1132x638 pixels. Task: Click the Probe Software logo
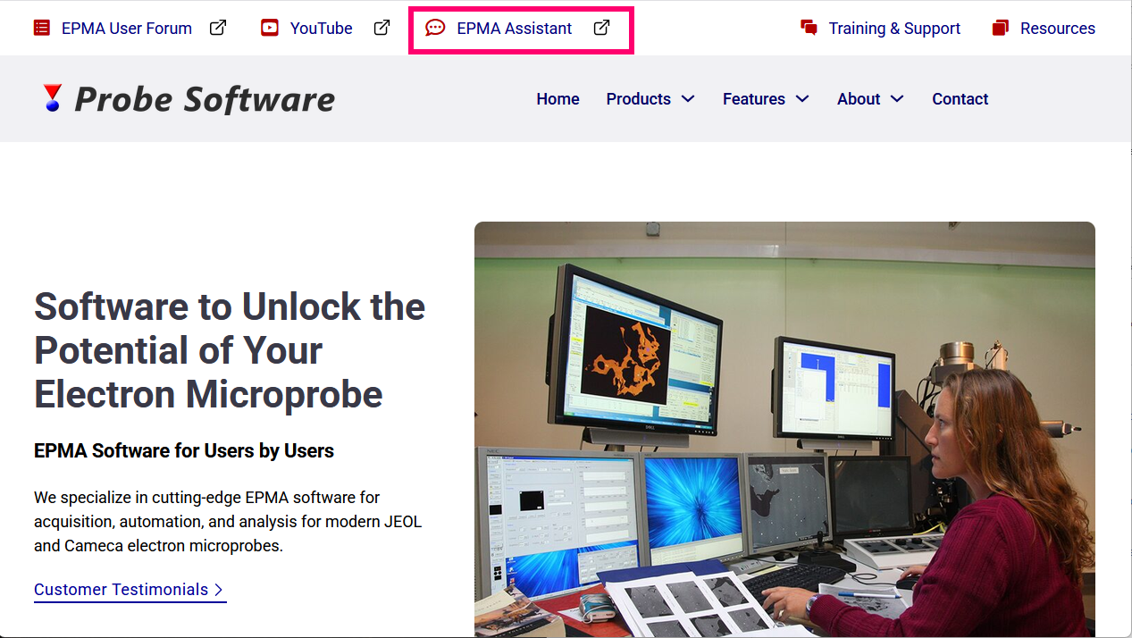click(188, 98)
